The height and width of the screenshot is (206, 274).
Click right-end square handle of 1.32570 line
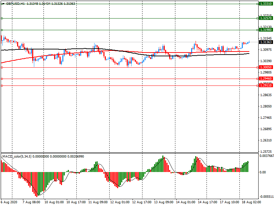tap(257, 18)
